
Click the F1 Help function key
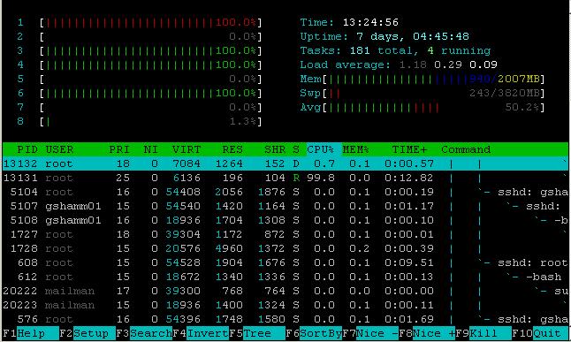(31, 333)
